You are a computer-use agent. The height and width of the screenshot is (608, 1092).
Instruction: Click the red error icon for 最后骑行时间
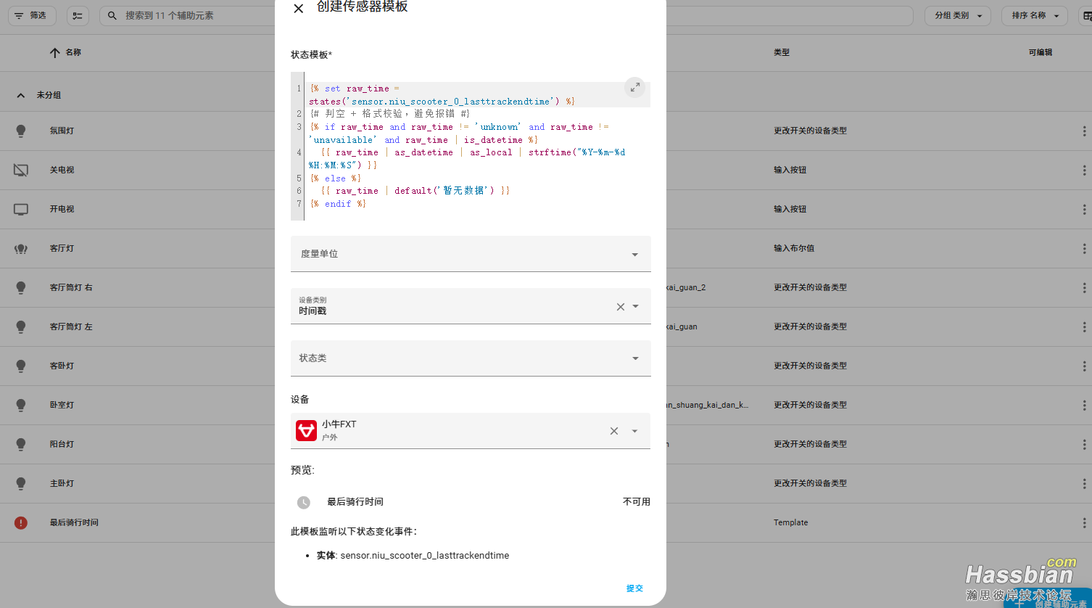point(21,522)
